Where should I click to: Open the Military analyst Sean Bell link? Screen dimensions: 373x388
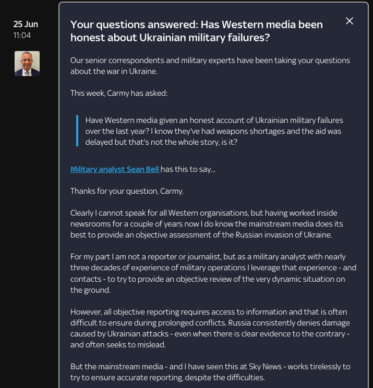click(115, 169)
